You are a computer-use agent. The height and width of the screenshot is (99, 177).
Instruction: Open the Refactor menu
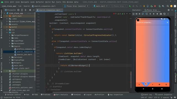(40, 2)
